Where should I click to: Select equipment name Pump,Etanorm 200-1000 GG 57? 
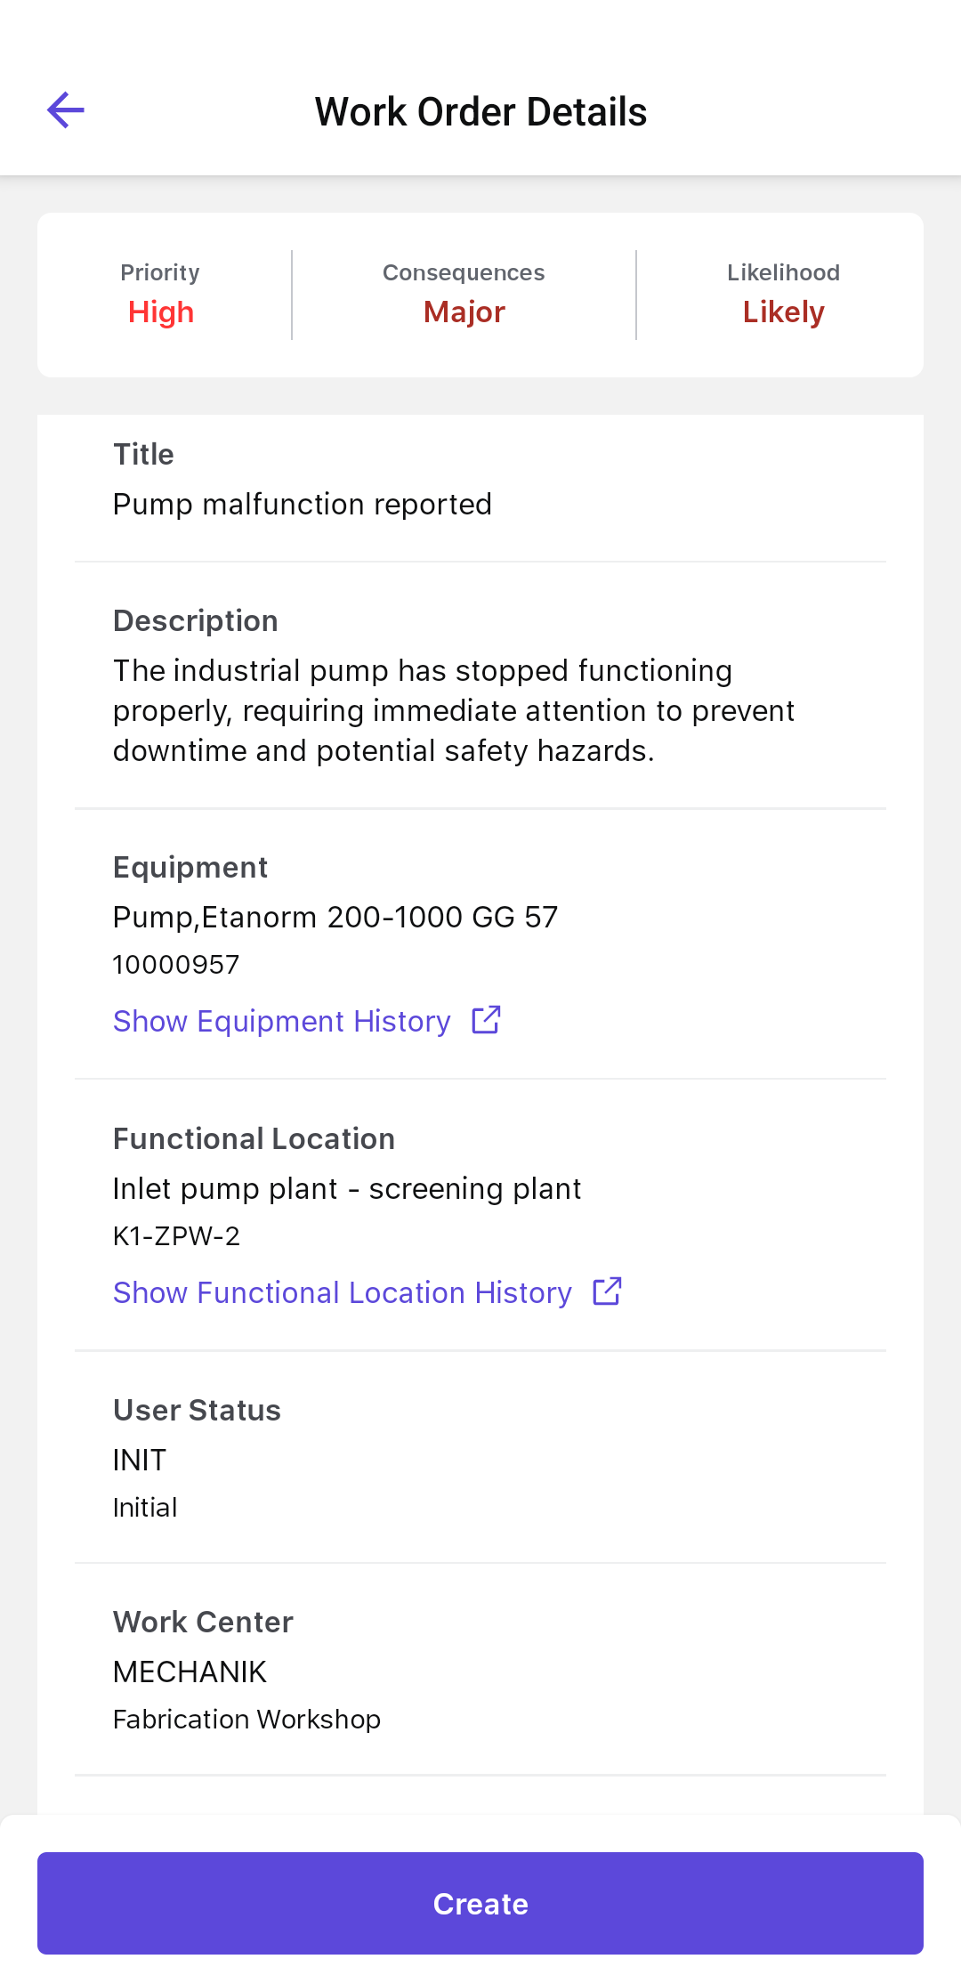click(x=335, y=918)
